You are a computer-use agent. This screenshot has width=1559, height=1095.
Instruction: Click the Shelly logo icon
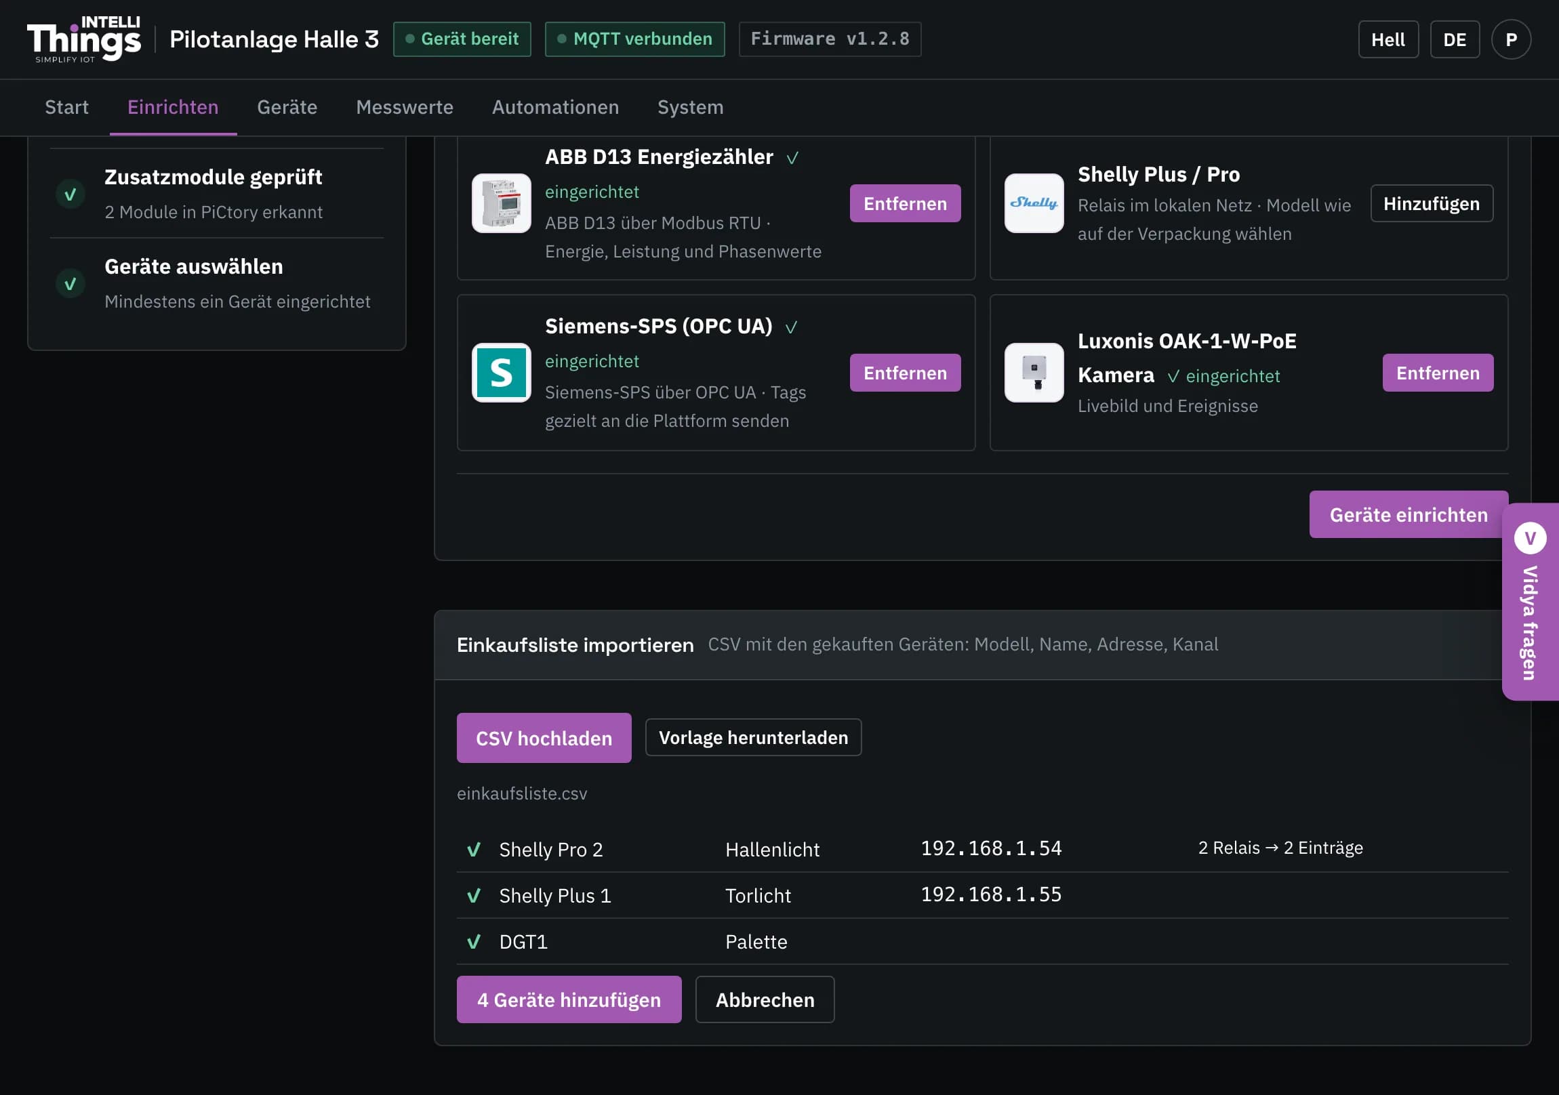pyautogui.click(x=1034, y=203)
